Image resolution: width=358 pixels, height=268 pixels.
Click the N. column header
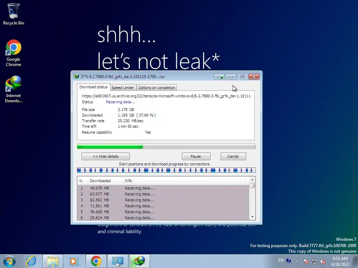pos(83,181)
